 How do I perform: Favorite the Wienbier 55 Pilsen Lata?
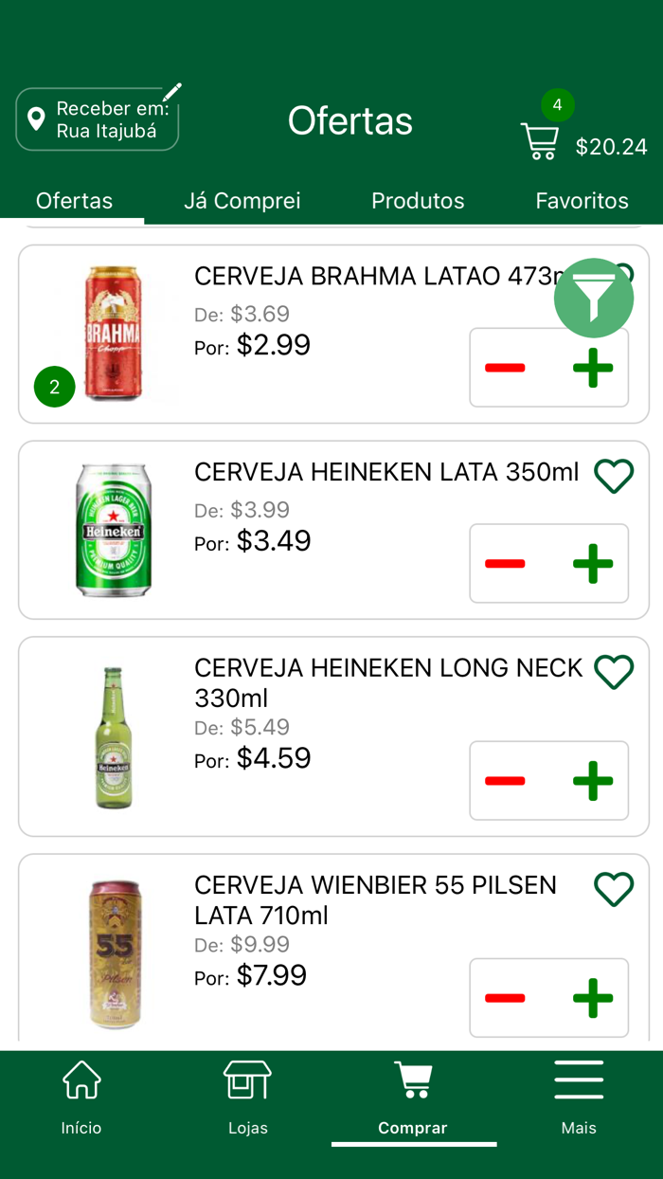point(614,889)
